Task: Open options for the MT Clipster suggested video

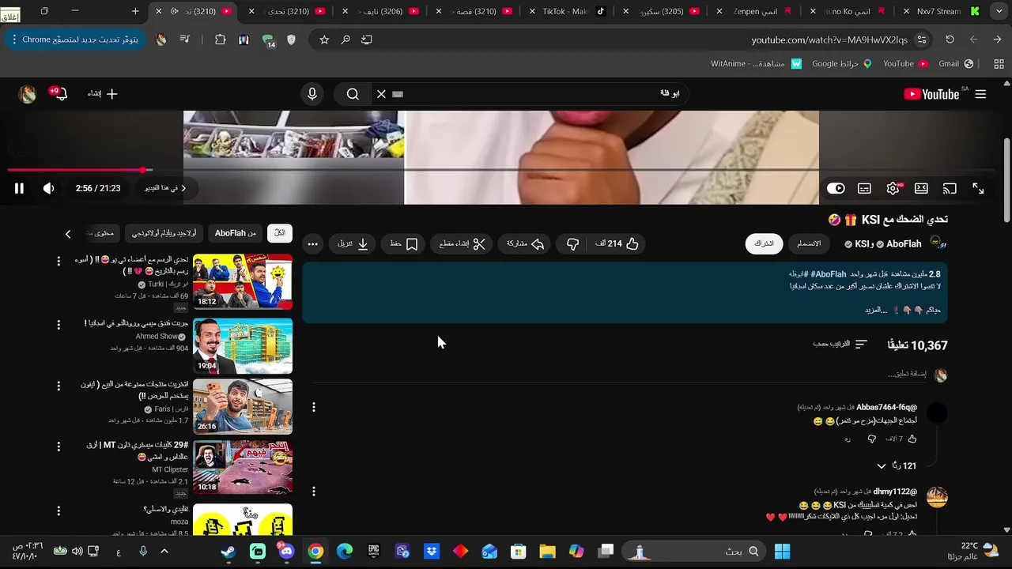Action: tap(59, 447)
